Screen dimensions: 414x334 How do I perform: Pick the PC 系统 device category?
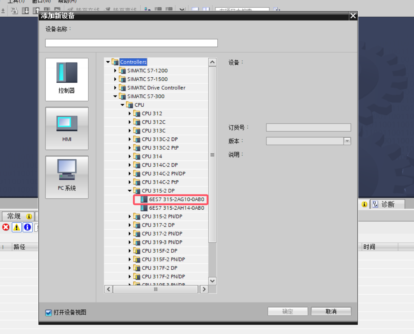(67, 177)
